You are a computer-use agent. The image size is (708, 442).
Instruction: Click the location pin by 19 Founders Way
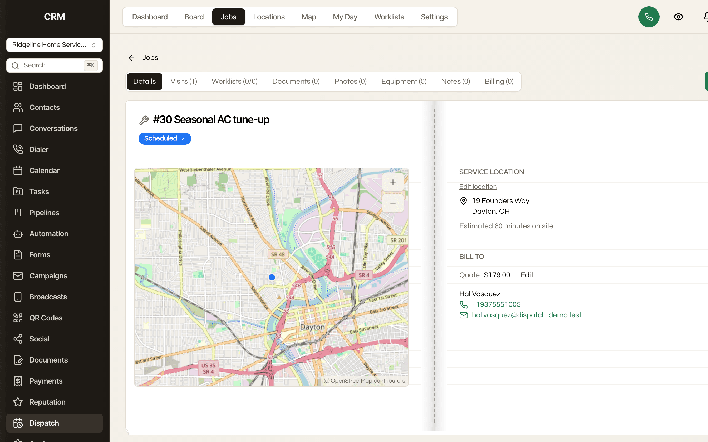pyautogui.click(x=463, y=201)
